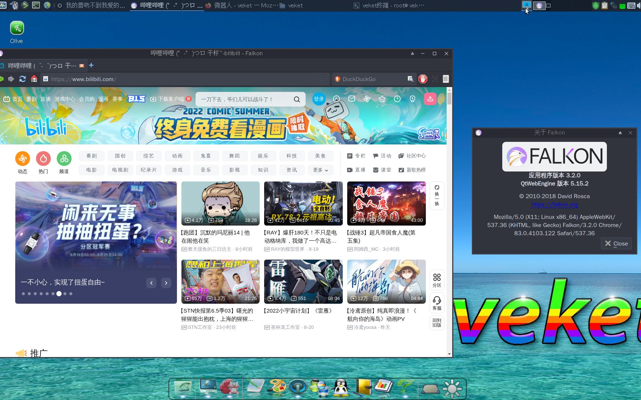Click the orange 动态 circle icon

click(23, 159)
